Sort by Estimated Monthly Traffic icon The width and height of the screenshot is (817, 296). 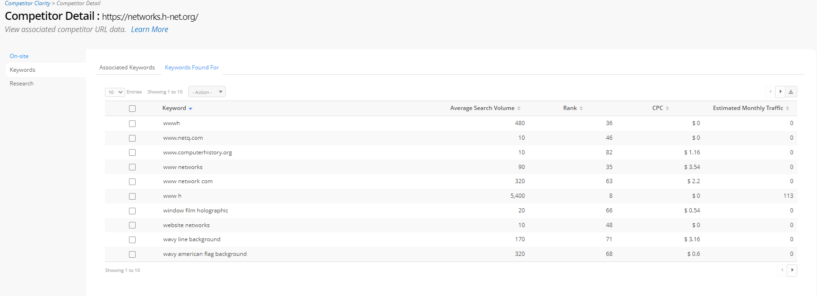click(x=787, y=108)
